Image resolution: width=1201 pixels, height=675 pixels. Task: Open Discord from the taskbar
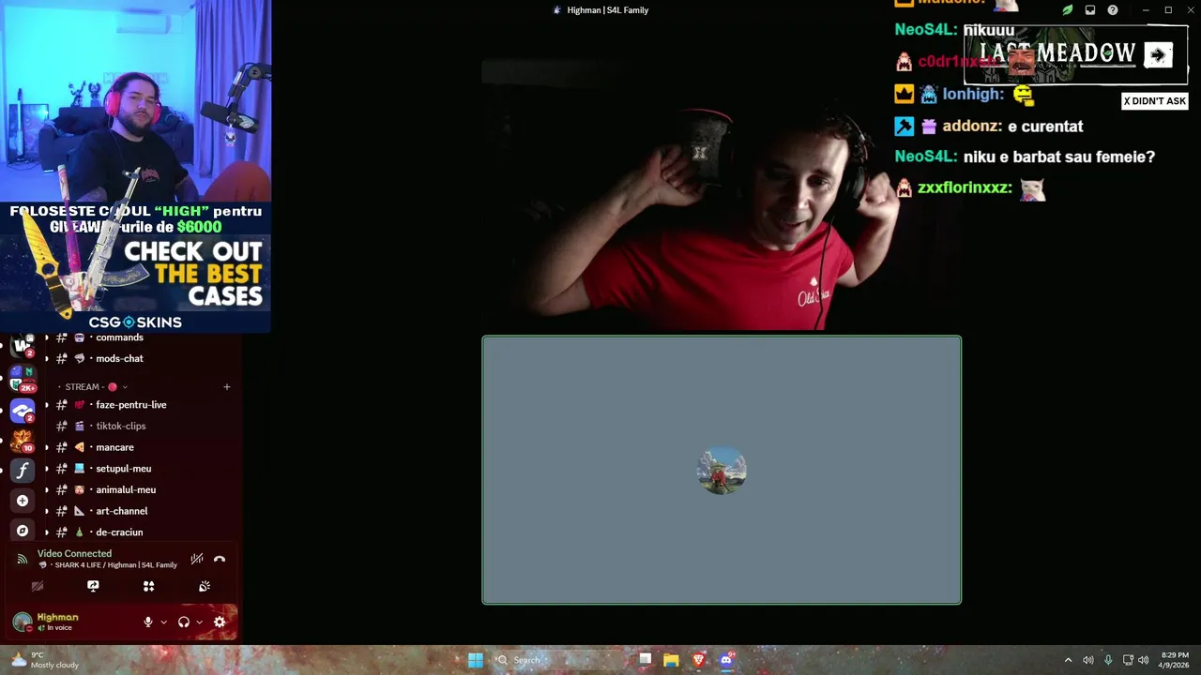coord(725,660)
